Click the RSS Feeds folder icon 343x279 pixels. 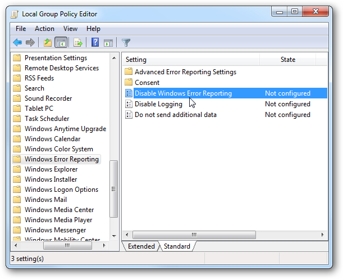[17, 78]
